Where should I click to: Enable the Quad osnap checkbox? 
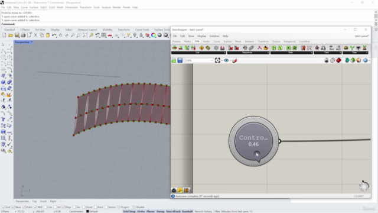[84, 207]
